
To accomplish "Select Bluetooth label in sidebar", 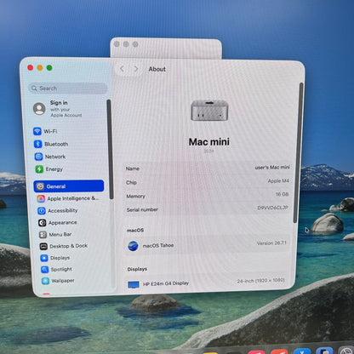I will click(56, 144).
